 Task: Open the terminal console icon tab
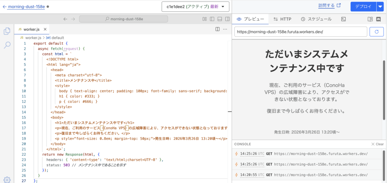click(344, 19)
